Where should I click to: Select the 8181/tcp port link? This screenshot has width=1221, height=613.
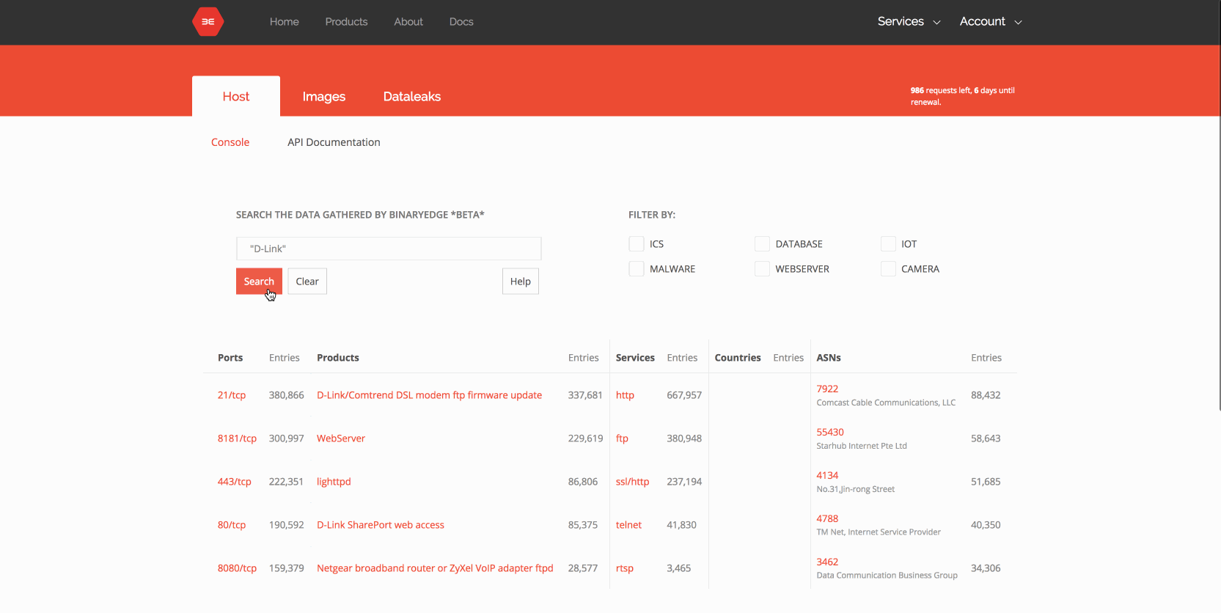[x=237, y=438]
